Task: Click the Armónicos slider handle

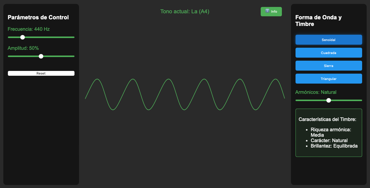Action: 329,100
